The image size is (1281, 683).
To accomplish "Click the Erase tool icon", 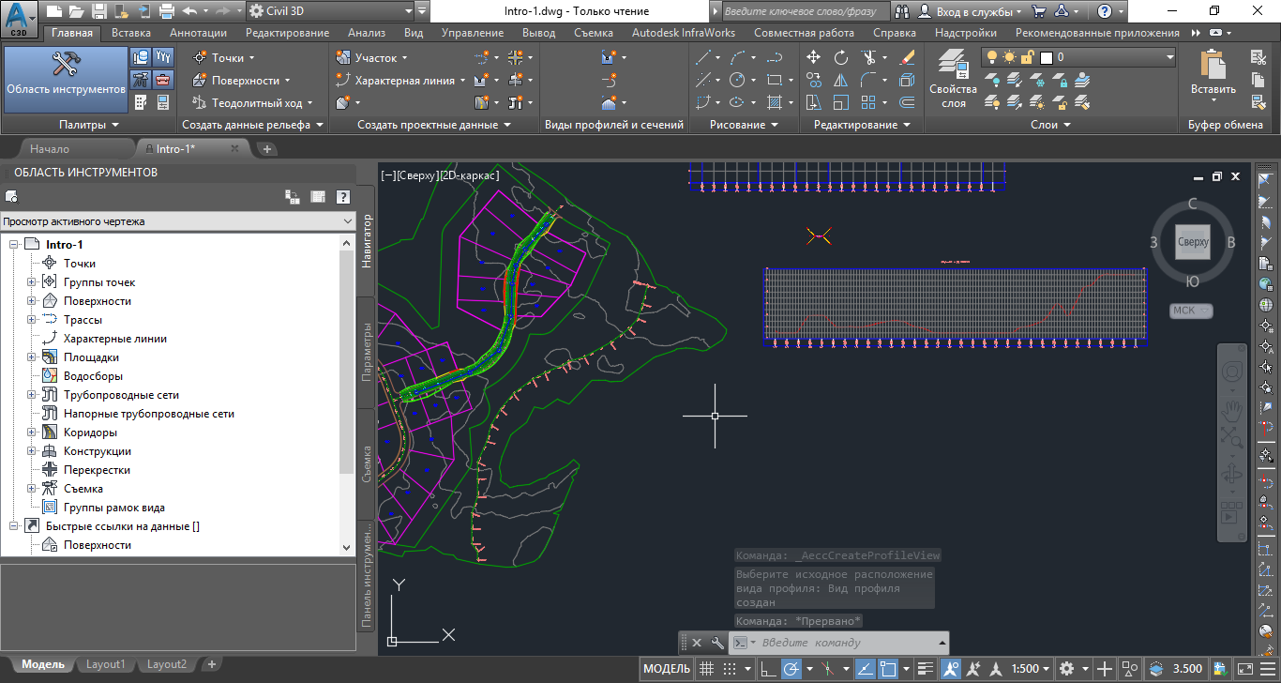I will point(906,57).
